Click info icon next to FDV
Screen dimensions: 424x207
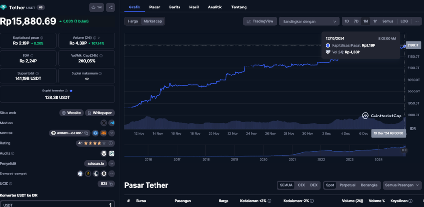pyautogui.click(x=32, y=56)
